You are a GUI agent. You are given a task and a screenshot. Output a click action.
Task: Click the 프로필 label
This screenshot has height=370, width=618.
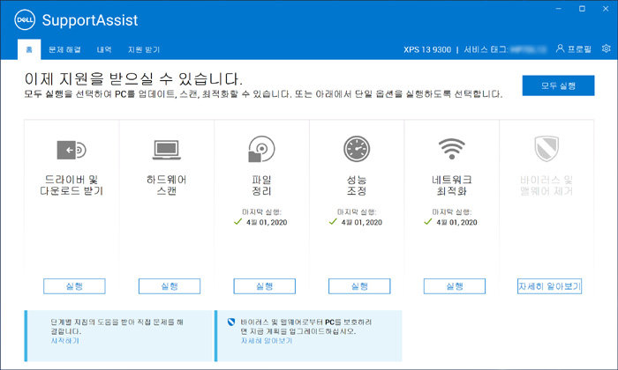click(579, 49)
